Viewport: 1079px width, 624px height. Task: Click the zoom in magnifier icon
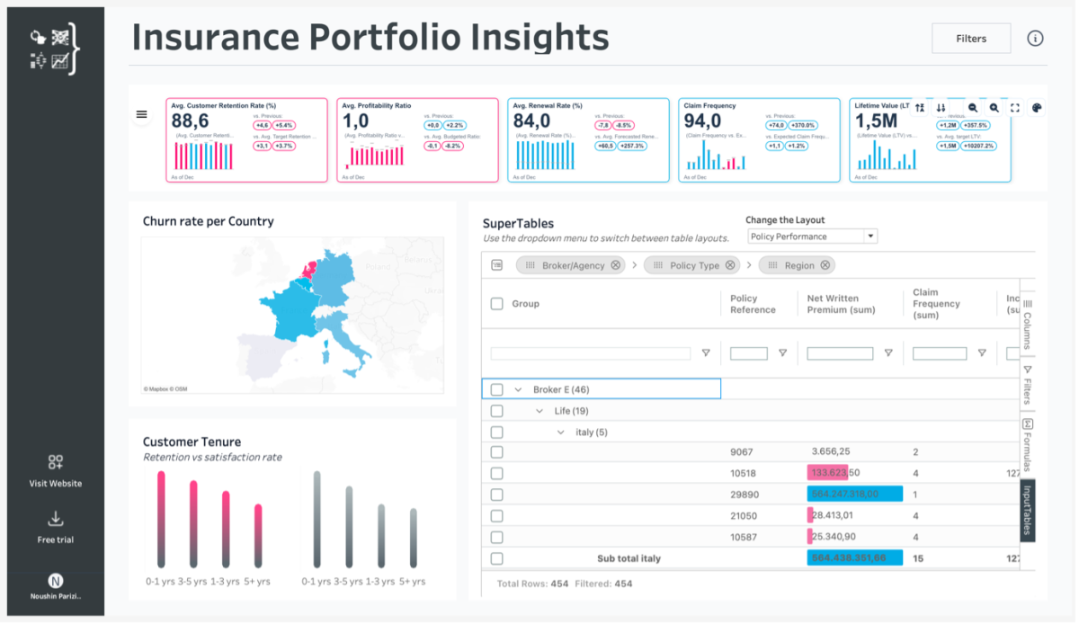994,108
